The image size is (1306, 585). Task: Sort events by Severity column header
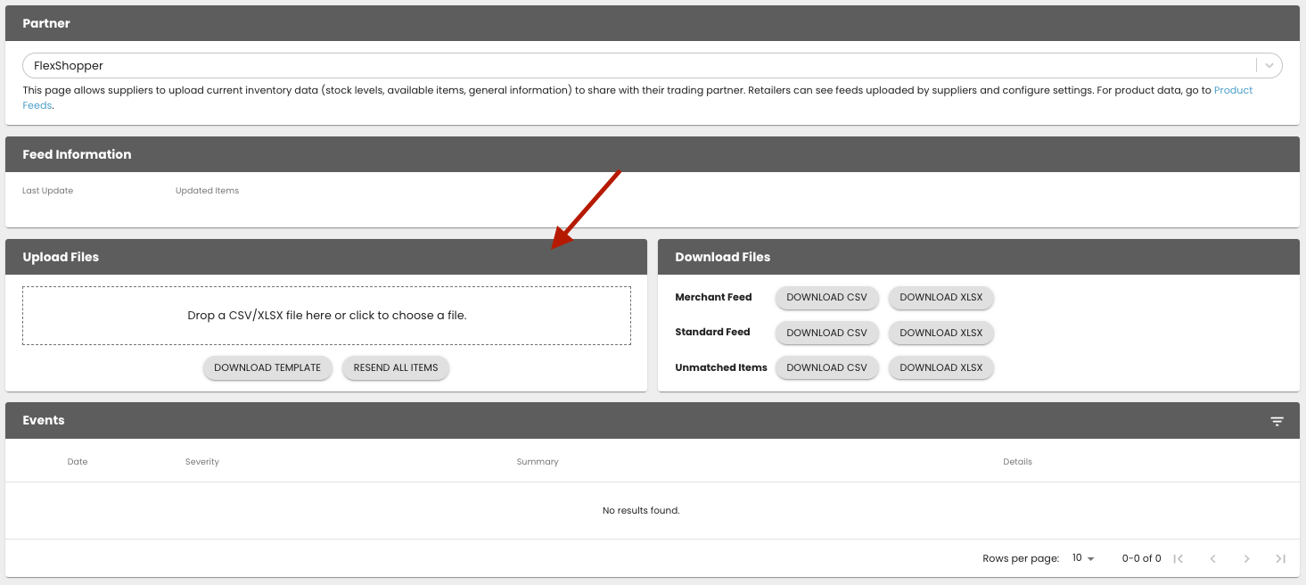pyautogui.click(x=202, y=462)
